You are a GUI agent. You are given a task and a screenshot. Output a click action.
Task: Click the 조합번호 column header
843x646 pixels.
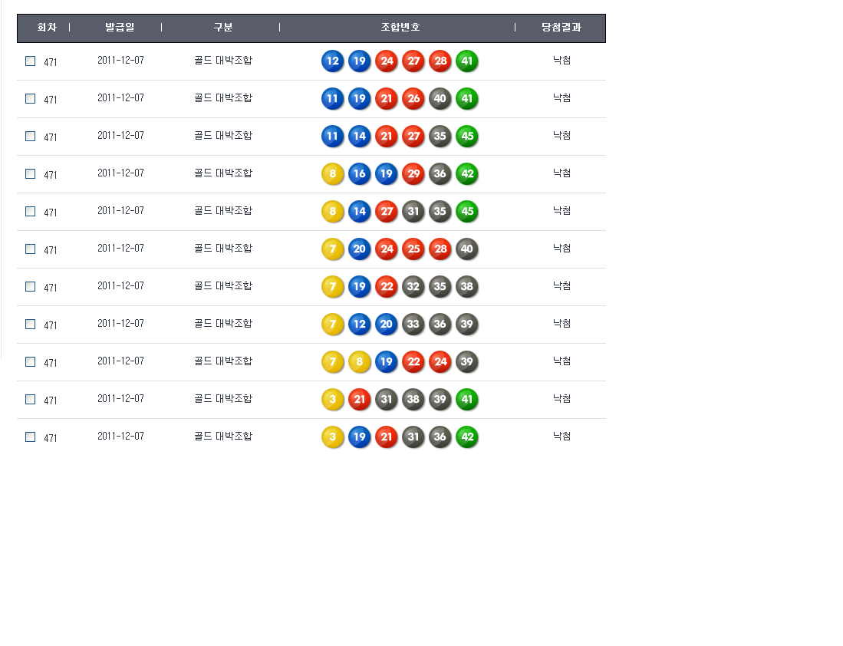point(400,28)
